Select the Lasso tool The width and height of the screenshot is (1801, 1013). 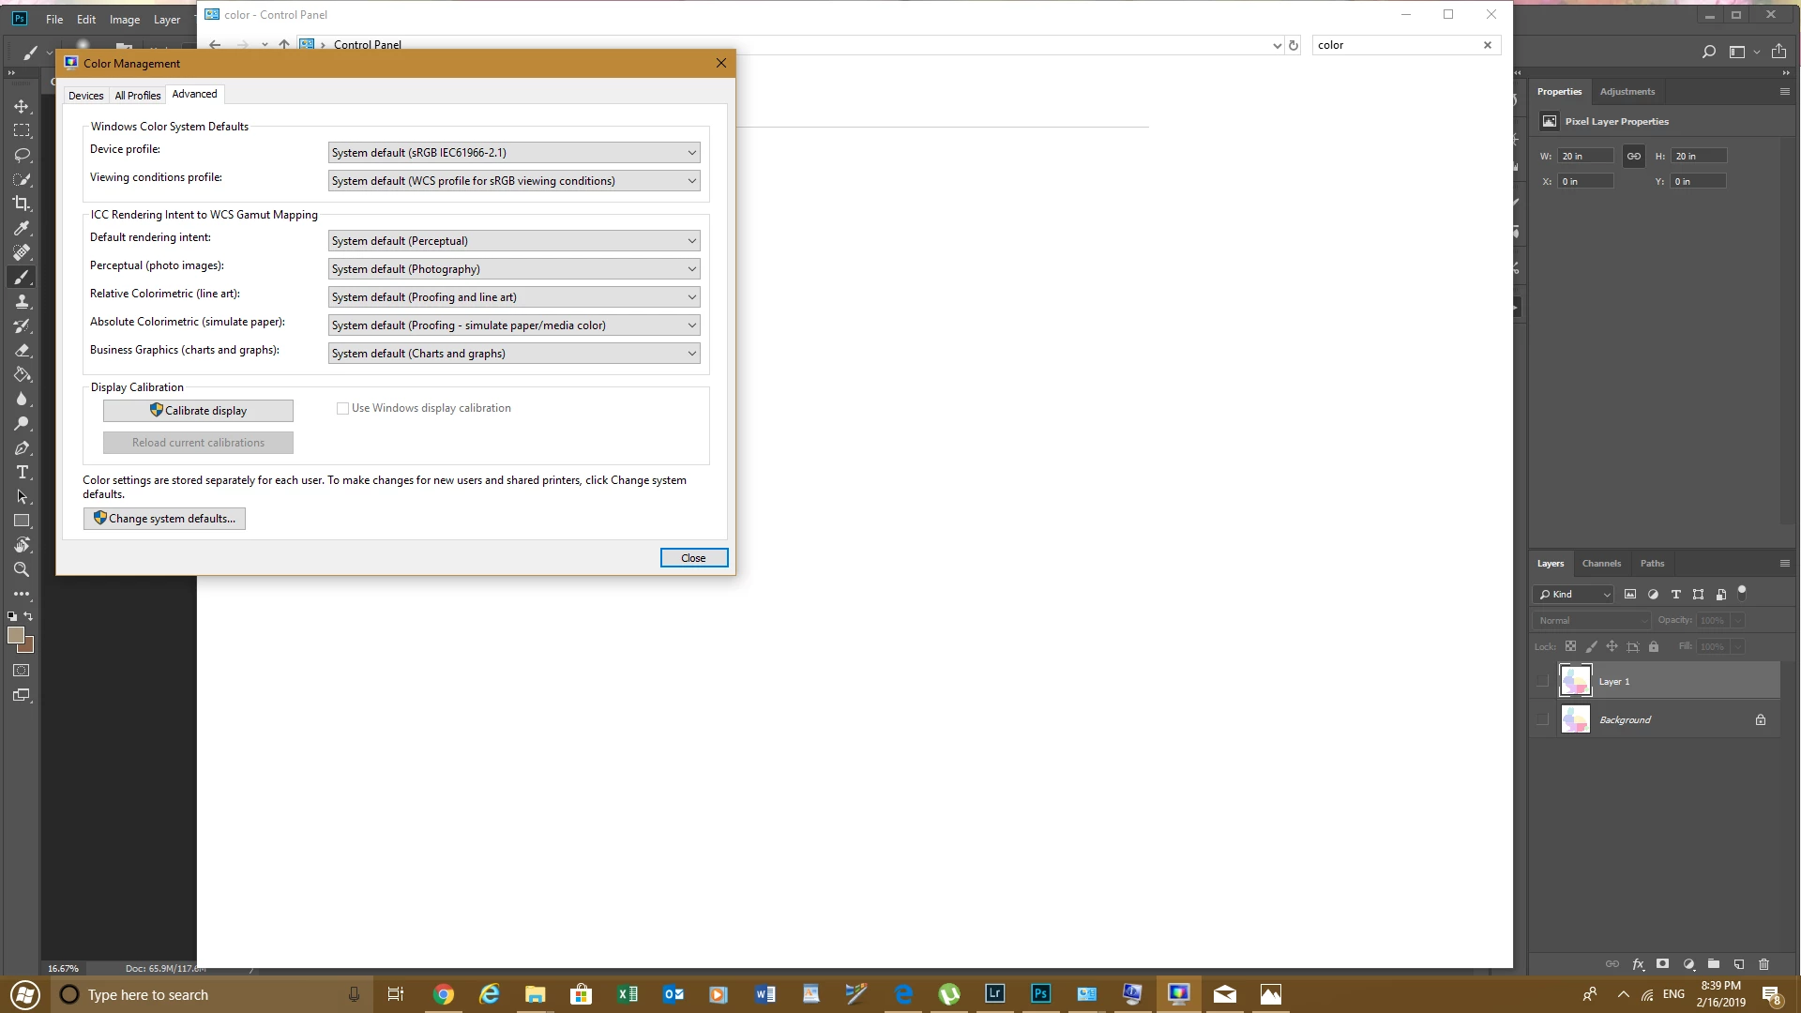(x=22, y=155)
